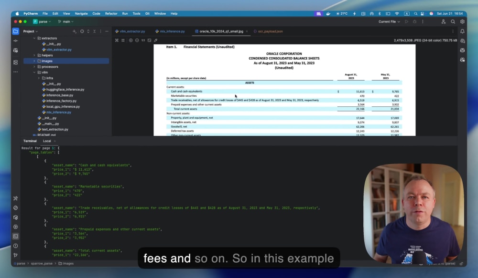The width and height of the screenshot is (478, 278).
Task: Open the Bluetooth menu bar icon
Action: click(x=380, y=14)
